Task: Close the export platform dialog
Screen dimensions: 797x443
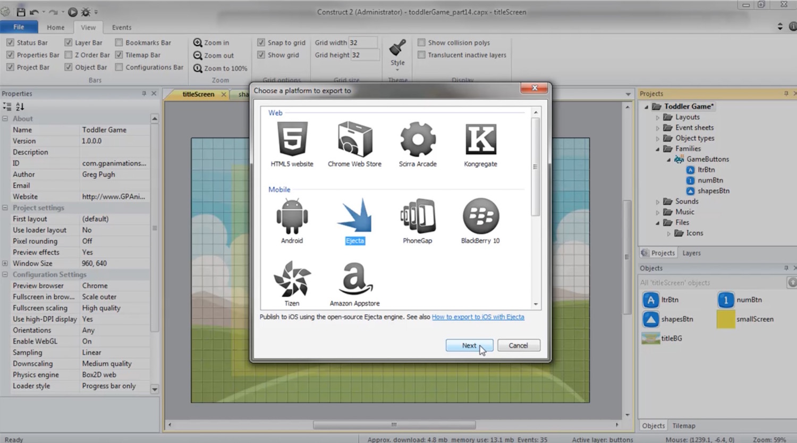Action: tap(534, 88)
